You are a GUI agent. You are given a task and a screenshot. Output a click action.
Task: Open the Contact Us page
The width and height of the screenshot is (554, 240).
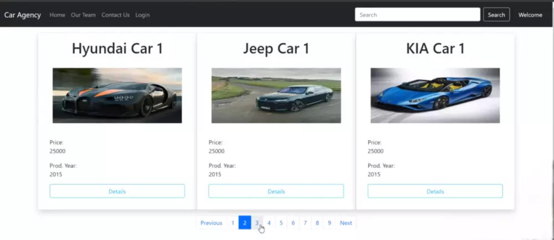tap(116, 15)
